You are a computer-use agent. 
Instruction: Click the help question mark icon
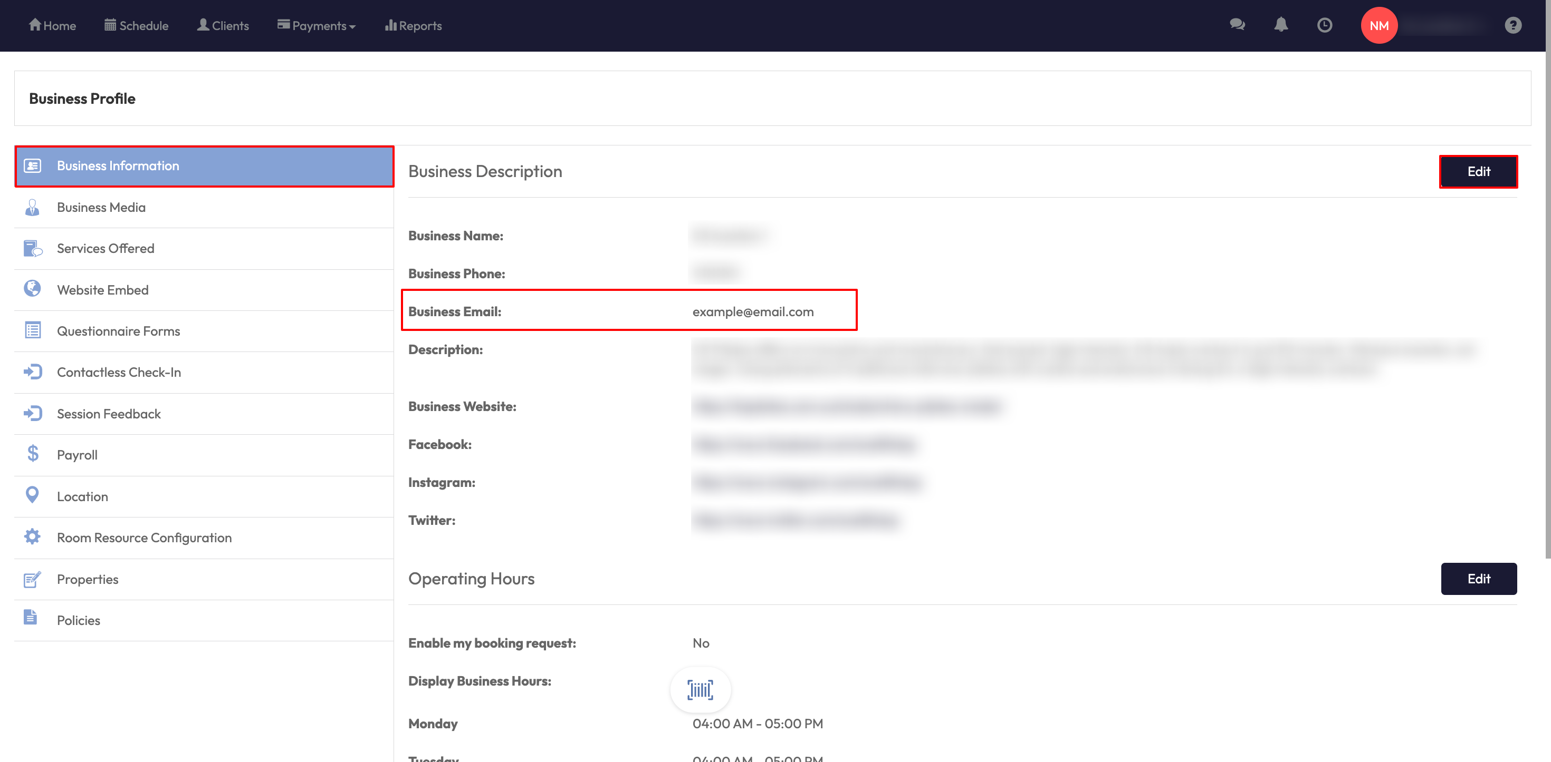[1512, 25]
